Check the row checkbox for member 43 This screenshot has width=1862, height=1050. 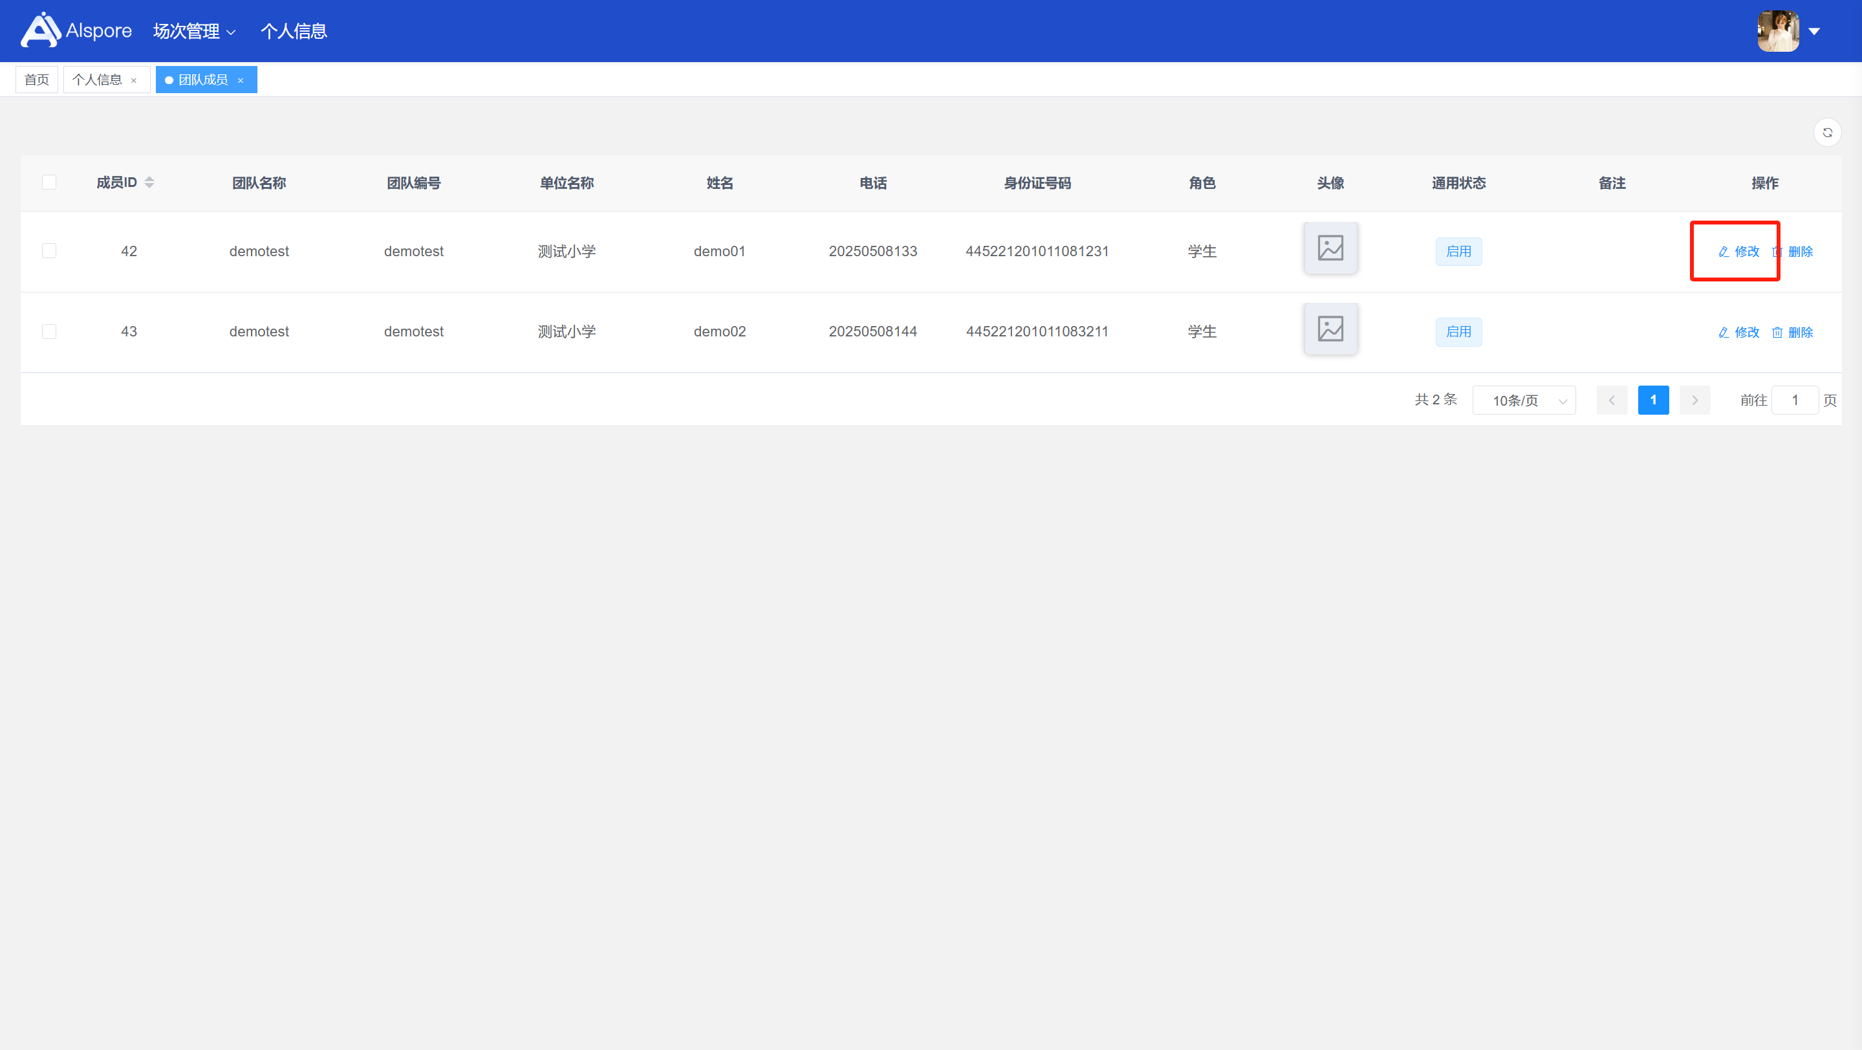click(49, 331)
